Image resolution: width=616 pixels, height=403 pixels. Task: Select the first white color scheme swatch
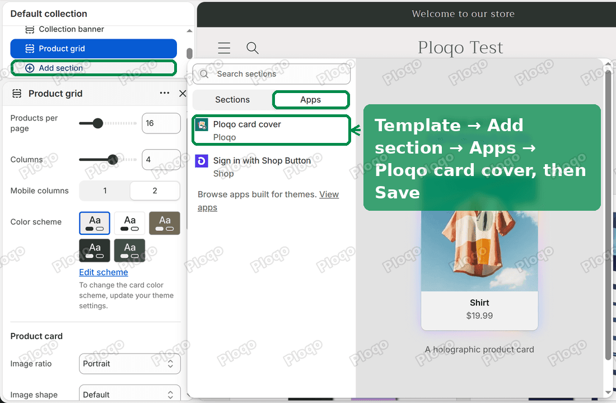point(95,223)
